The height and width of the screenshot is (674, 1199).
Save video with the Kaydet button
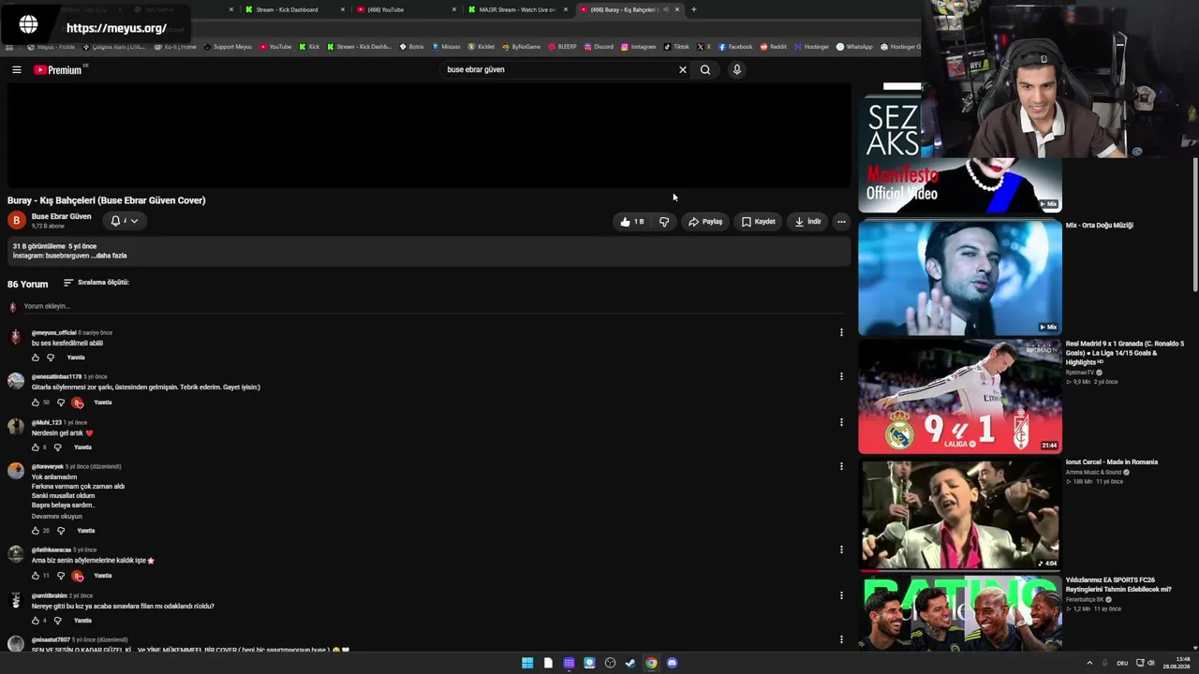click(x=759, y=222)
